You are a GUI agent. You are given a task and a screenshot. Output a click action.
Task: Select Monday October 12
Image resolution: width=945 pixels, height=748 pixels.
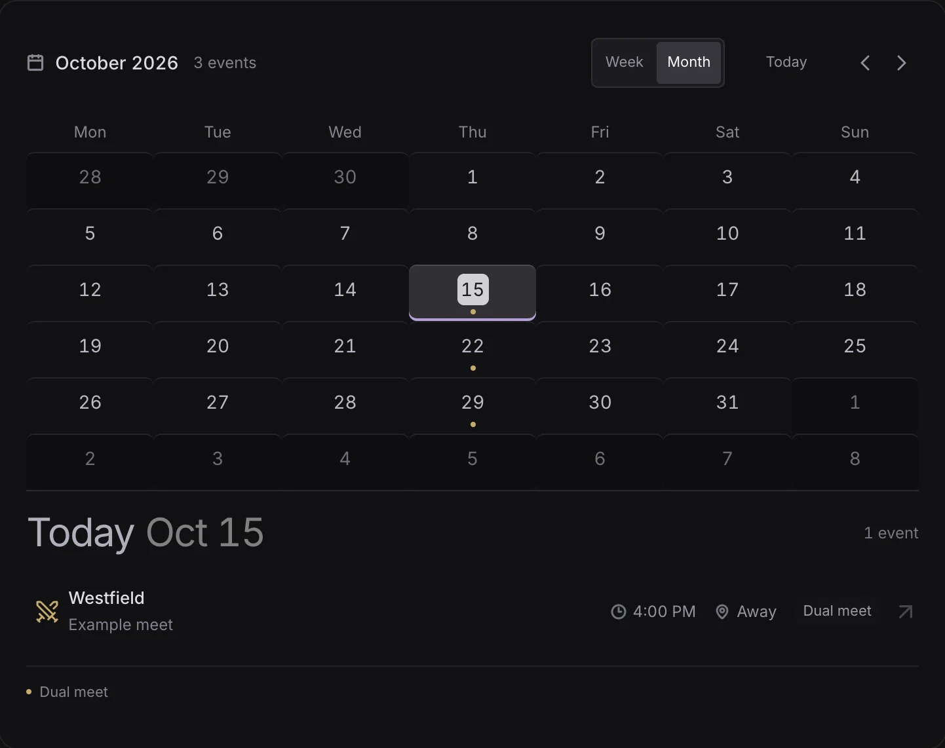(90, 293)
